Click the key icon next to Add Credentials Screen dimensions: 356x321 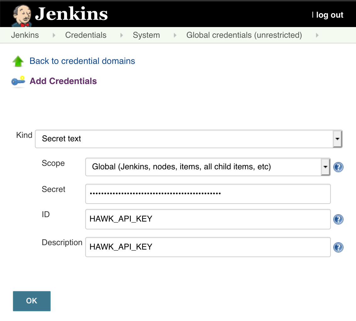pos(18,81)
